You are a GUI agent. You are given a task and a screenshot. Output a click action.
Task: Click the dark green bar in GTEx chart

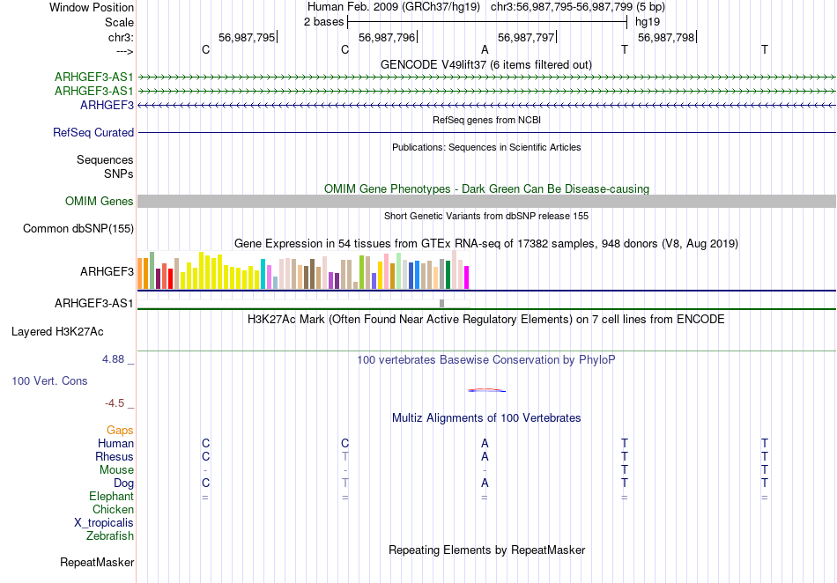click(448, 275)
